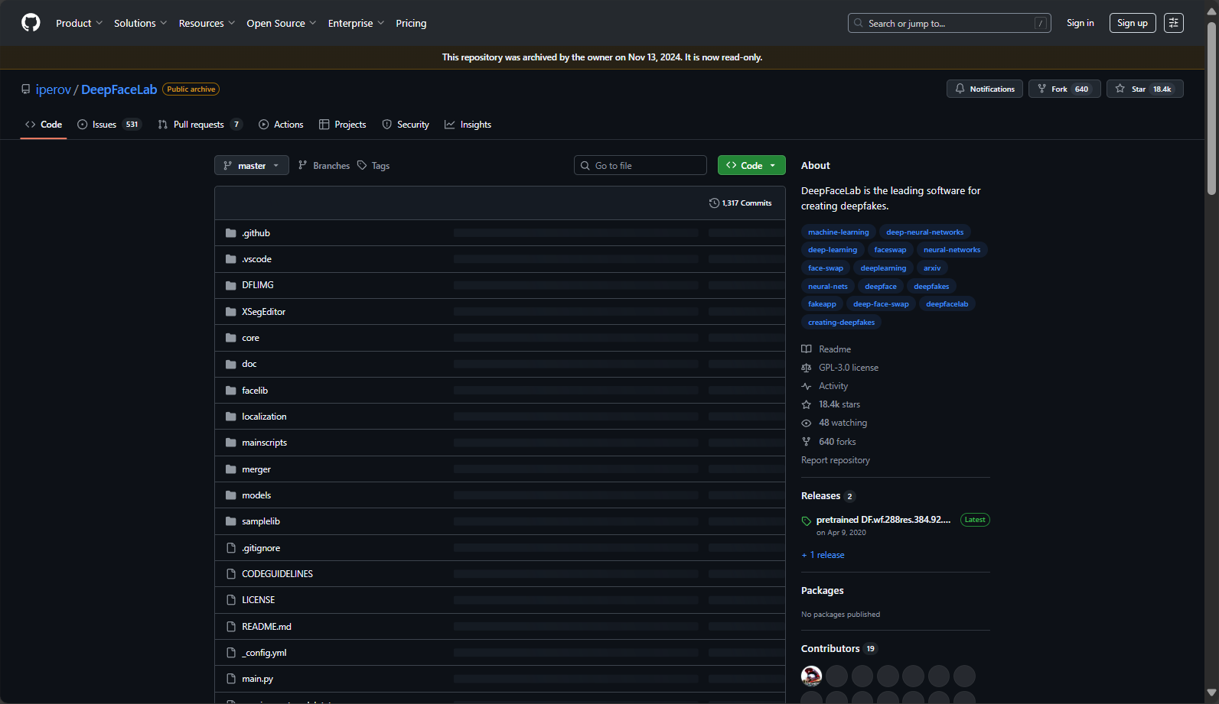Click the _config.yml file icon
Image resolution: width=1219 pixels, height=704 pixels.
point(231,653)
